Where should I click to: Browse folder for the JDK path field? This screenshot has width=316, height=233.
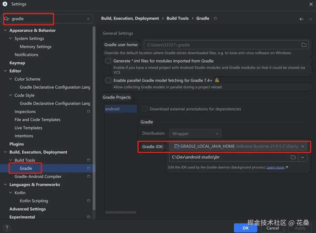click(293, 157)
